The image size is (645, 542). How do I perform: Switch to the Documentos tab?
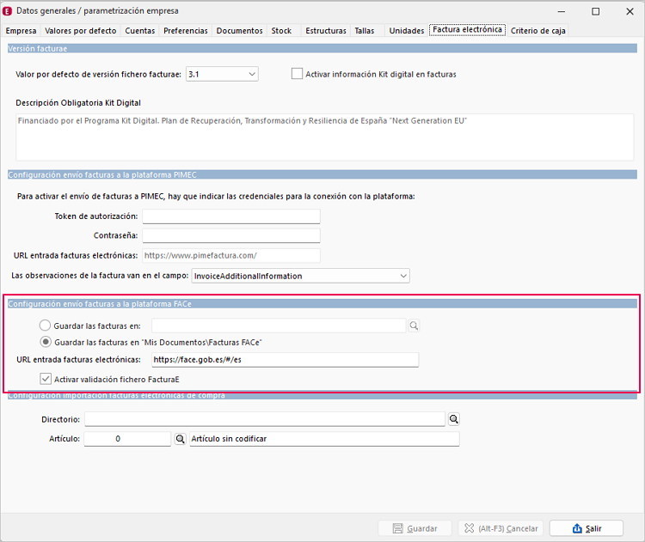[239, 30]
